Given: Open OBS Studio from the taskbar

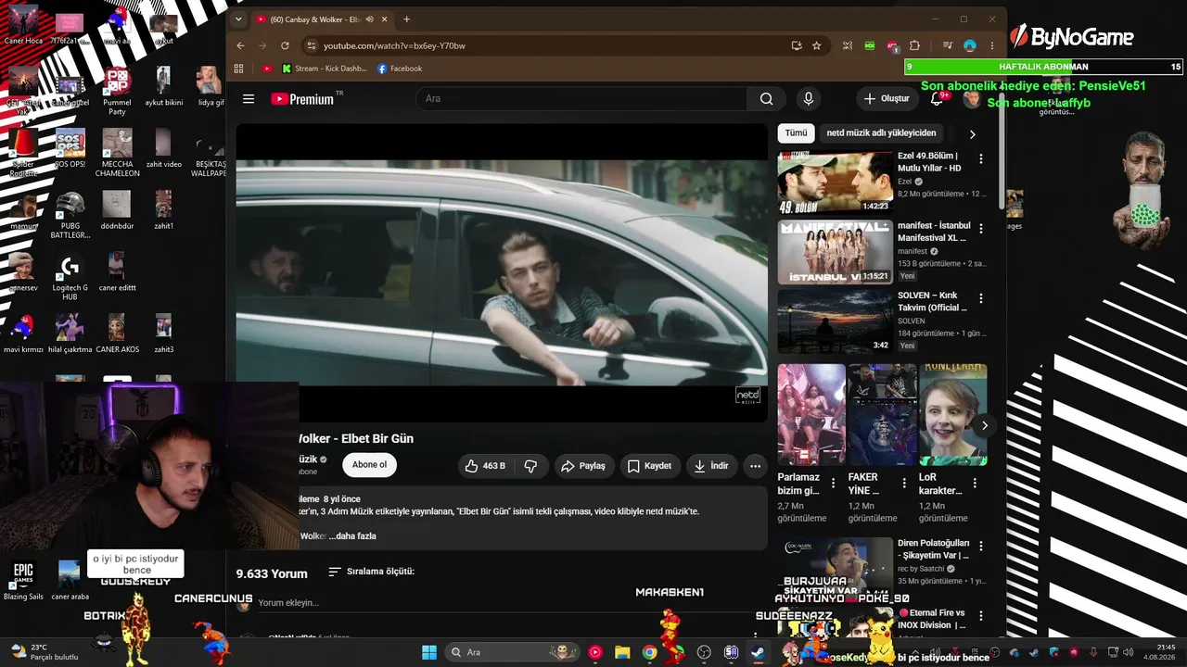Looking at the screenshot, I should coord(704,652).
